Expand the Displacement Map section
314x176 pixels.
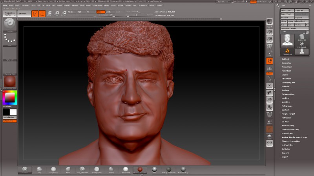point(290,129)
